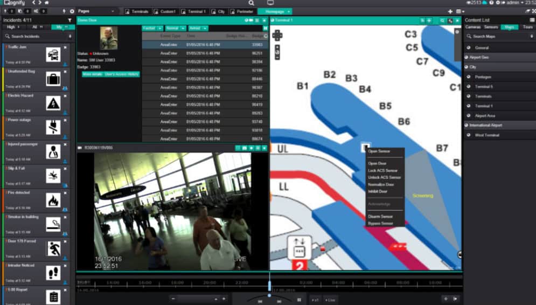Toggle the High priority incidents filter
The width and height of the screenshot is (536, 305).
12,27
